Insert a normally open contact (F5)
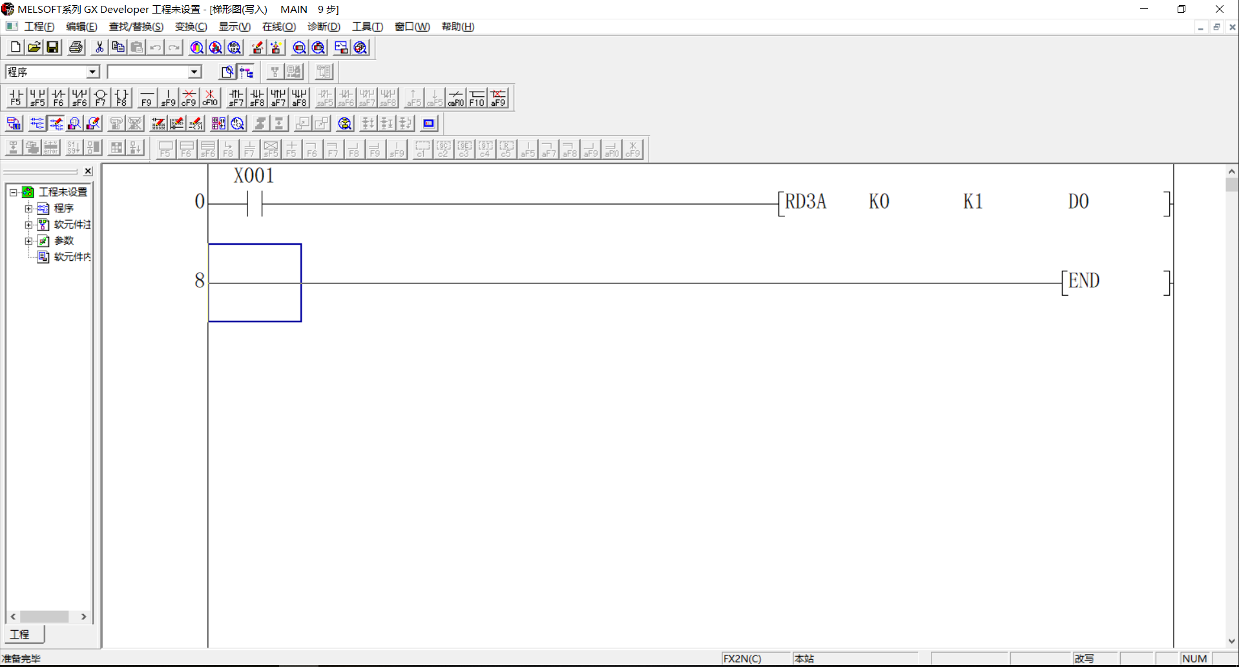This screenshot has width=1239, height=667. (16, 97)
